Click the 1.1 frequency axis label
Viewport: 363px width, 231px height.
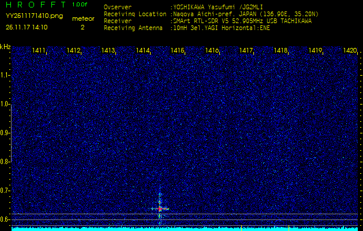[5, 75]
